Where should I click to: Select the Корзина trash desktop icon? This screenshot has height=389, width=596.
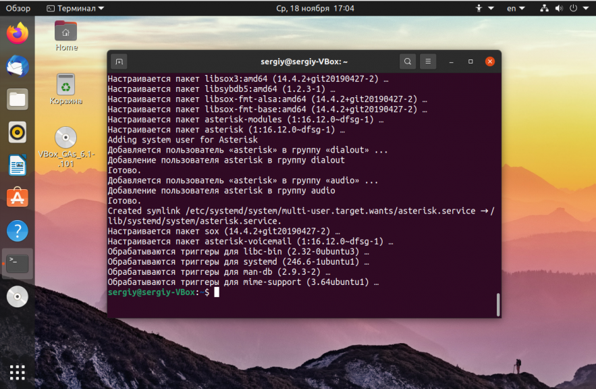pyautogui.click(x=66, y=89)
